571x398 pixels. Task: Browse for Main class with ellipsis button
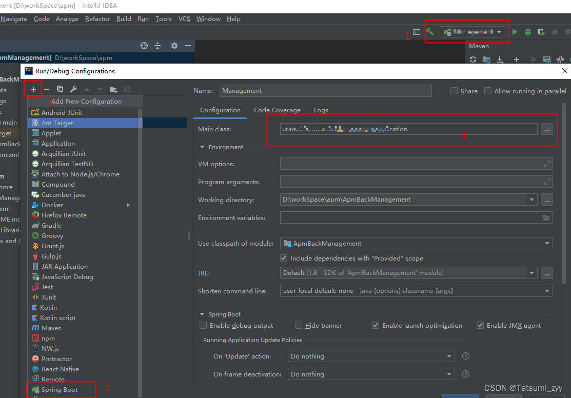pyautogui.click(x=547, y=129)
